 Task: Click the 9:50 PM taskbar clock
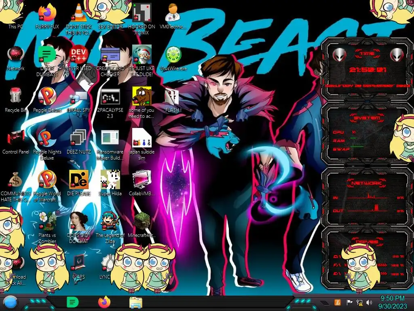pyautogui.click(x=393, y=302)
